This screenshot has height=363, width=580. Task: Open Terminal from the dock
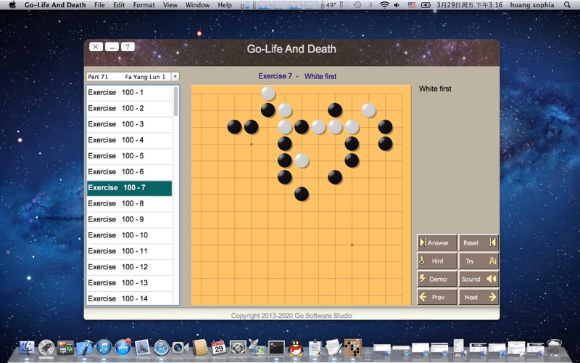coord(277,348)
